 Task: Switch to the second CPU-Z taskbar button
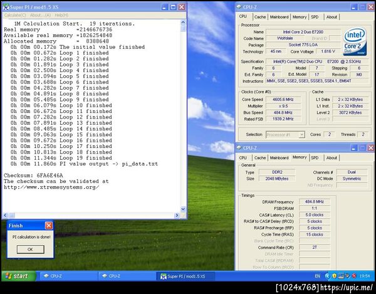[127, 276]
